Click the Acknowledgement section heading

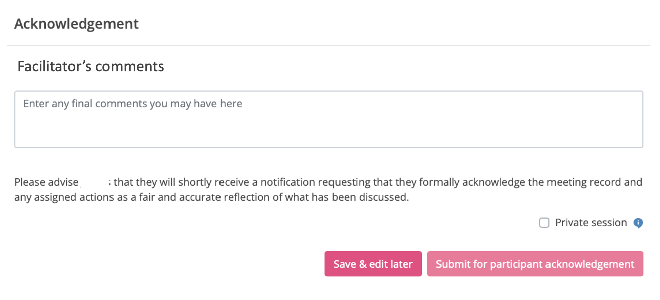tap(76, 24)
